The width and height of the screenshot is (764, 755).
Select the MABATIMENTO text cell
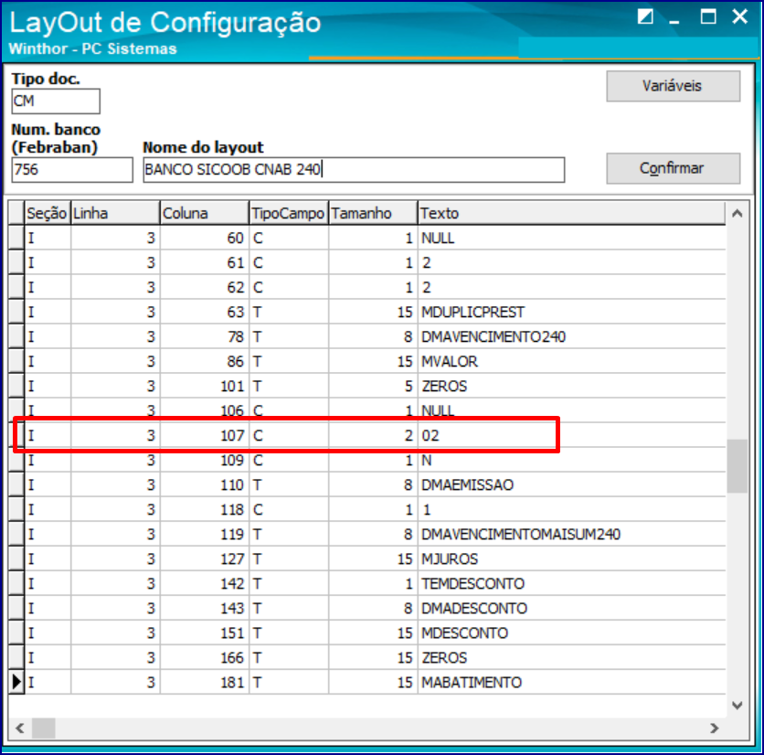pyautogui.click(x=571, y=683)
